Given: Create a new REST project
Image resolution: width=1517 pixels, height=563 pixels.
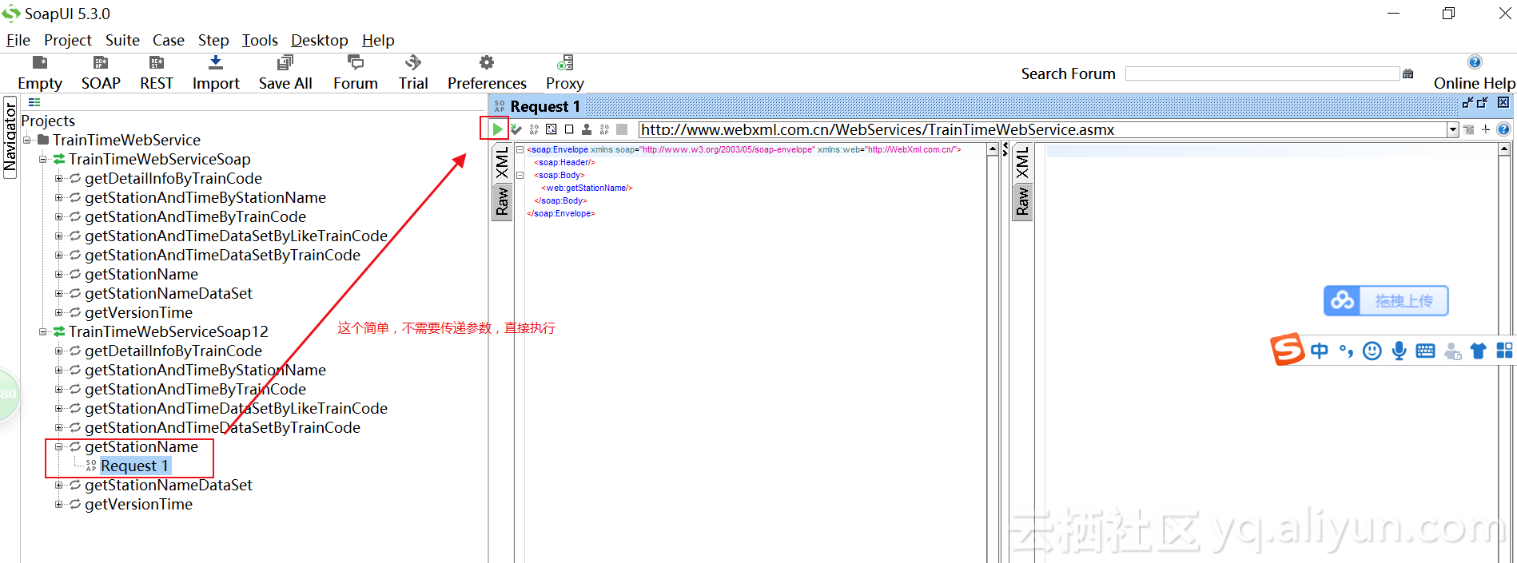Looking at the screenshot, I should [157, 63].
